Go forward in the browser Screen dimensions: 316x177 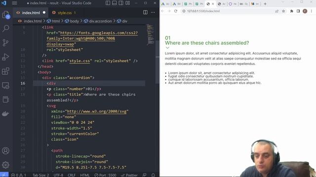[x=169, y=11]
